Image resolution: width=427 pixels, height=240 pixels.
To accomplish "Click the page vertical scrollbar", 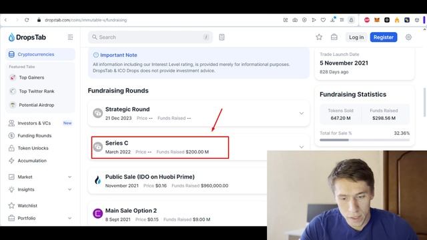I will [424, 102].
